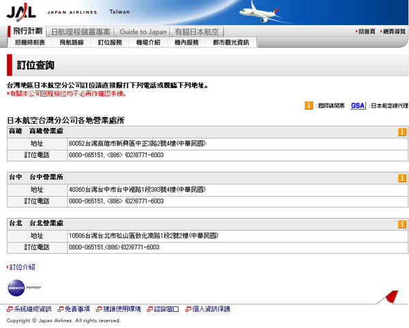
Task: Click the 訂位查詢 page title
Action: (x=35, y=65)
